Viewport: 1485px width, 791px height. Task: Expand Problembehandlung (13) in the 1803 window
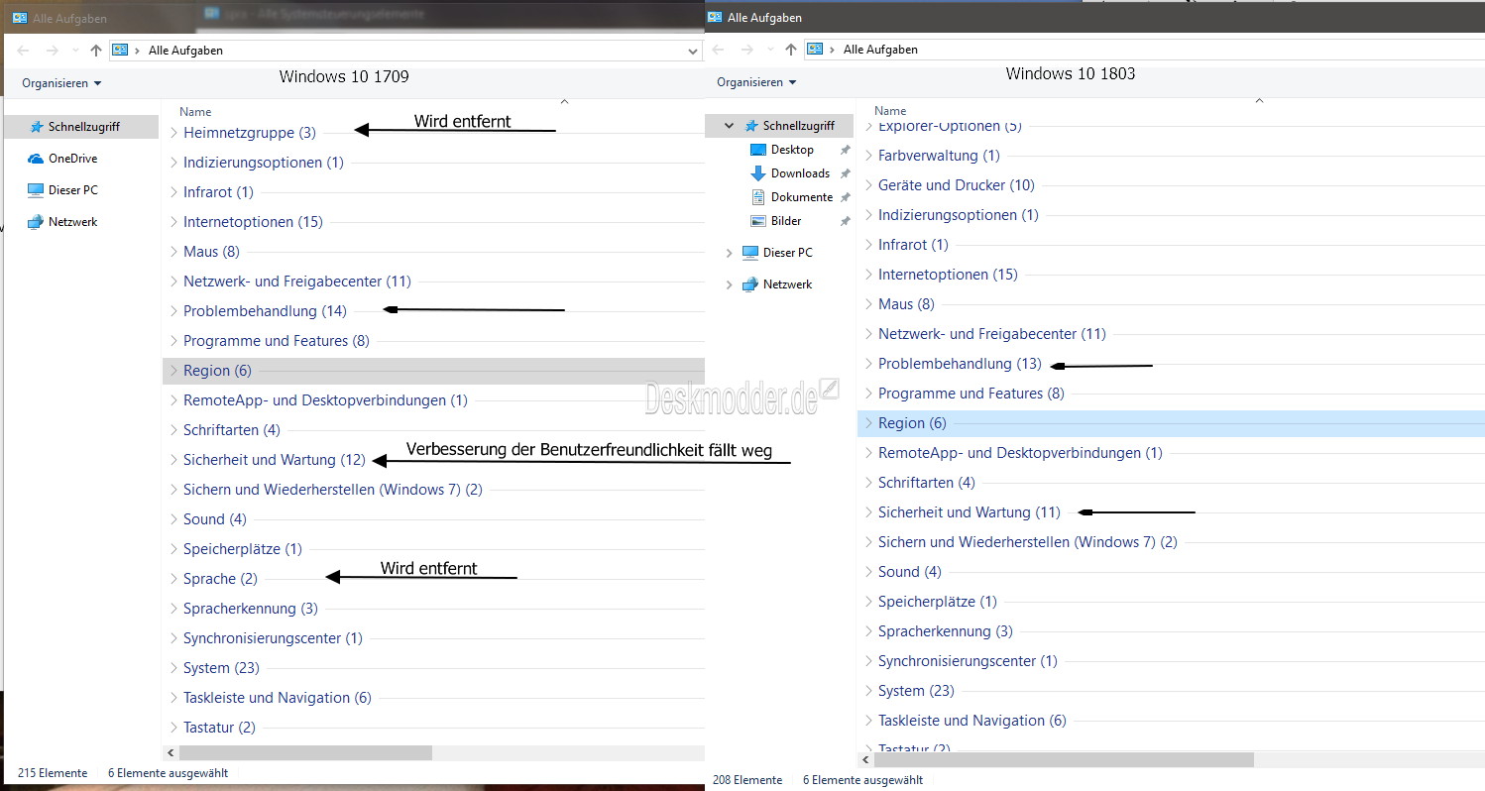[x=869, y=364]
